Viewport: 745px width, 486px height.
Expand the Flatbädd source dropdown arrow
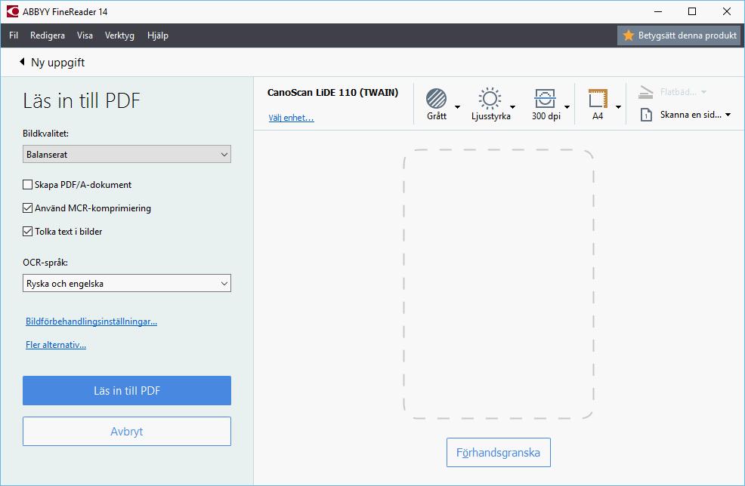(x=703, y=92)
